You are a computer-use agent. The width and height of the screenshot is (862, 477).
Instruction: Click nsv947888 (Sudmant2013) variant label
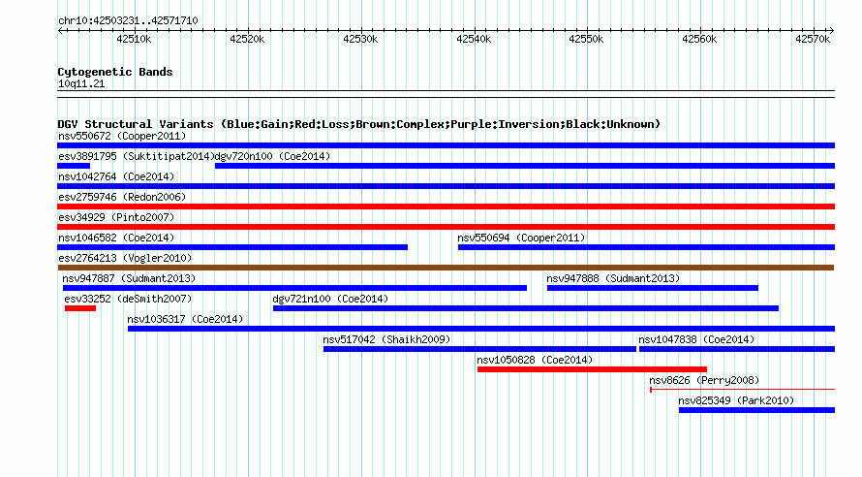613,278
